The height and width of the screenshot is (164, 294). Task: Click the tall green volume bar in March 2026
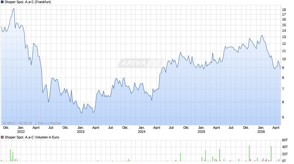tap(271, 154)
